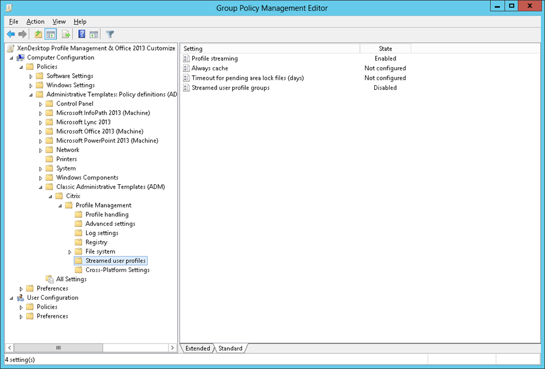Open Help via blue question mark icon

[82, 35]
